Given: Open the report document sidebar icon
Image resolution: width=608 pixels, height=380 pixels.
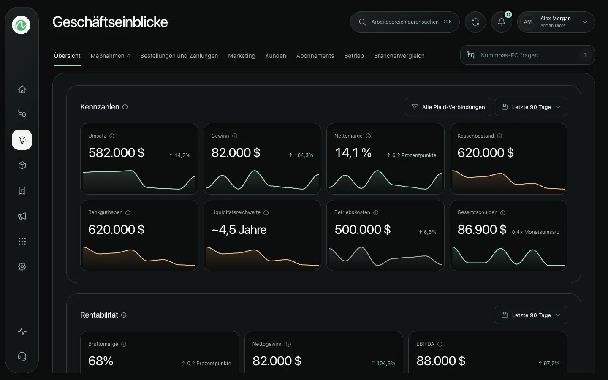Looking at the screenshot, I should point(22,190).
